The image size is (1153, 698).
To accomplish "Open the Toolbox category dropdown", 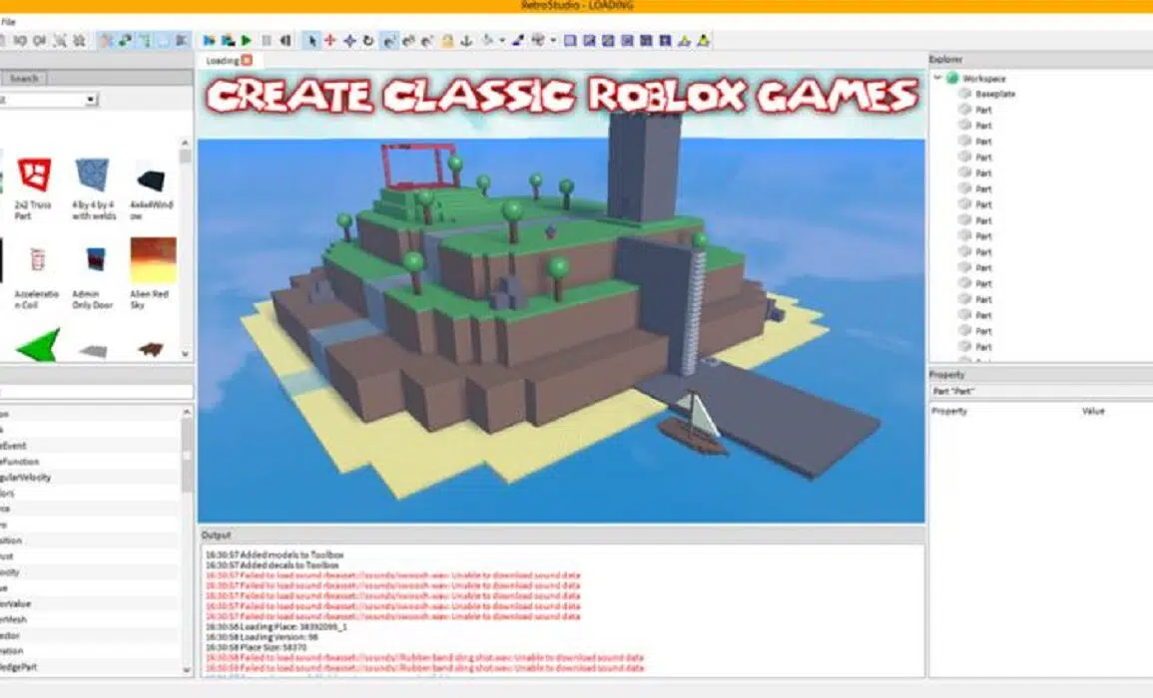I will pos(91,99).
